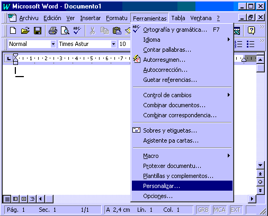The width and height of the screenshot is (268, 216).
Task: Click the vertical scrollbar down arrow
Action: 260,165
